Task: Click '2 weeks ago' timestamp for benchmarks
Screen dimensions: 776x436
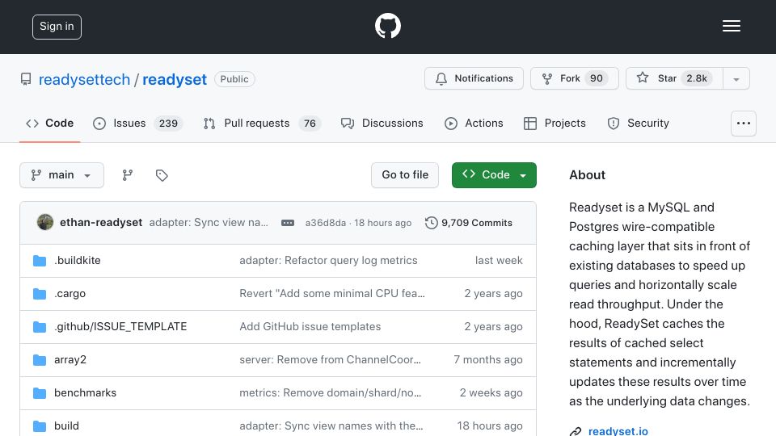Action: tap(491, 393)
